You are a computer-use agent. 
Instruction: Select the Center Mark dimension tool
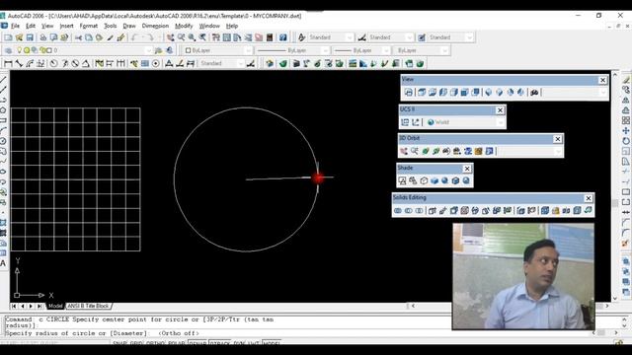(x=156, y=63)
